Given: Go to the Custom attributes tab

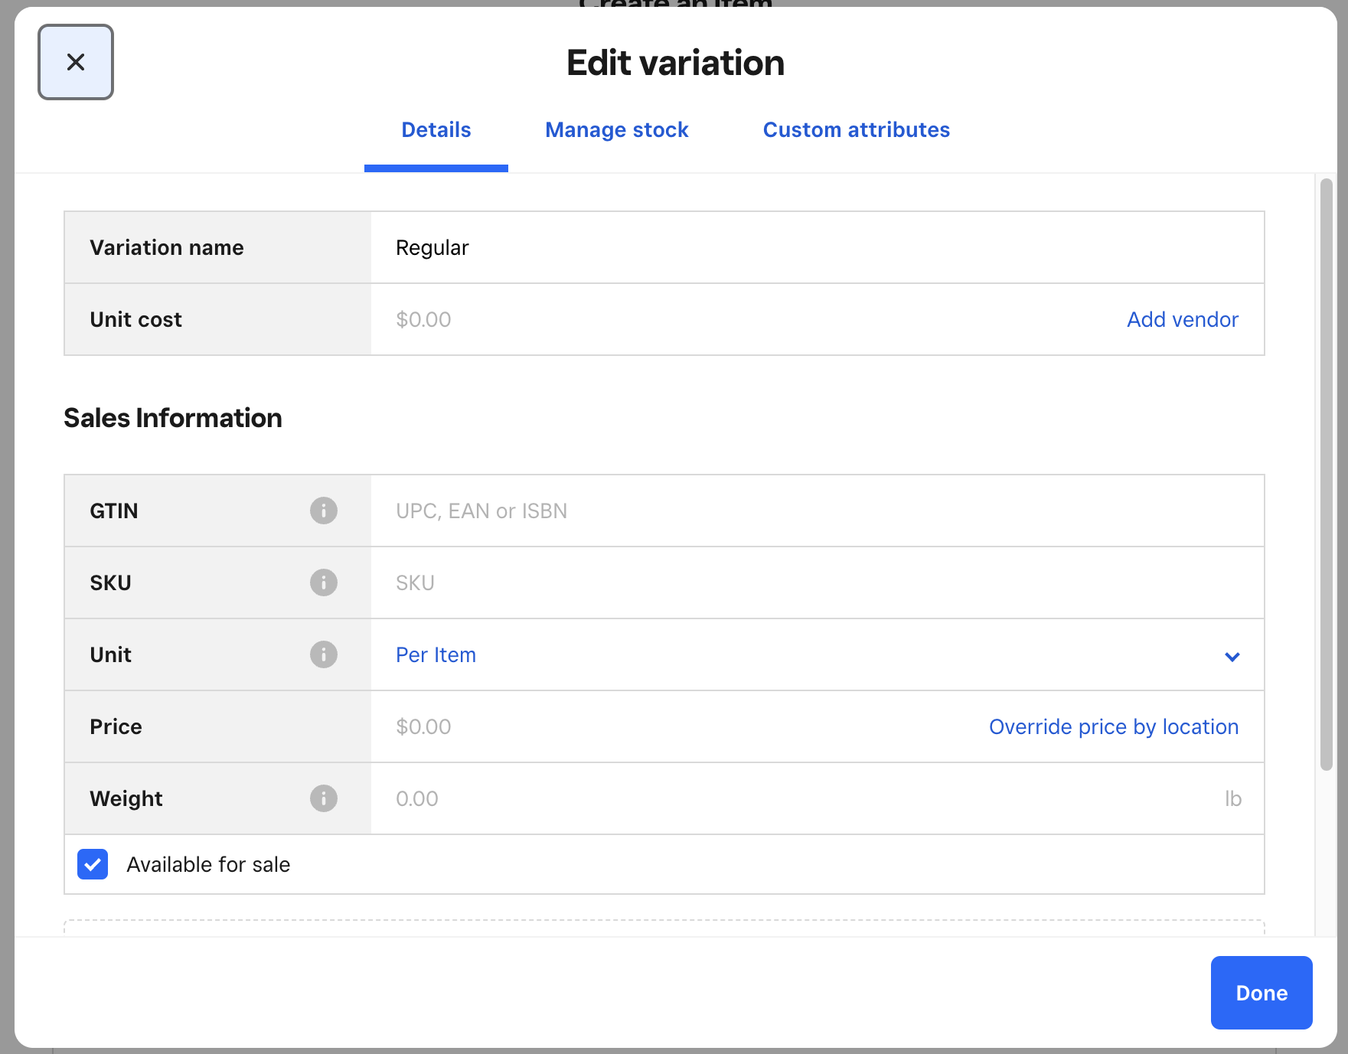Looking at the screenshot, I should [x=856, y=130].
